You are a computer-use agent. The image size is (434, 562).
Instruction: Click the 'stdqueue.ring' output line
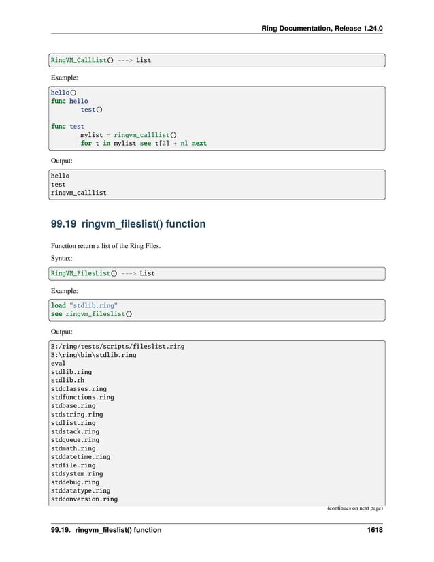[x=75, y=440]
